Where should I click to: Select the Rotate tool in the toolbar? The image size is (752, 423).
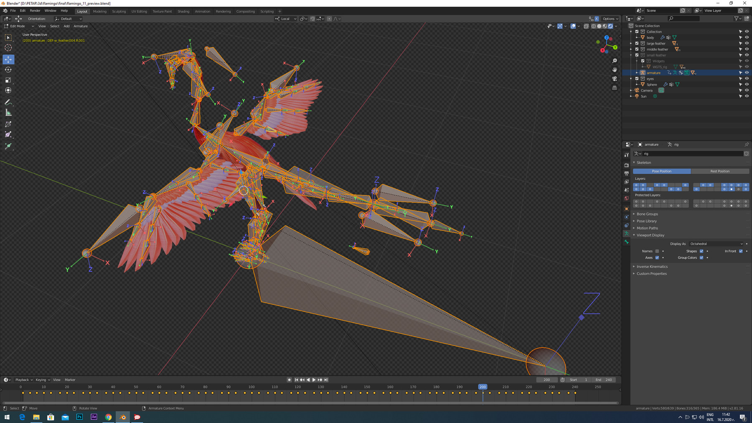point(8,70)
